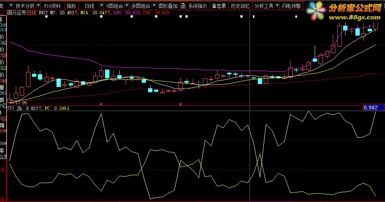Open the 技术分析 menu
The height and width of the screenshot is (202, 385).
[25, 6]
